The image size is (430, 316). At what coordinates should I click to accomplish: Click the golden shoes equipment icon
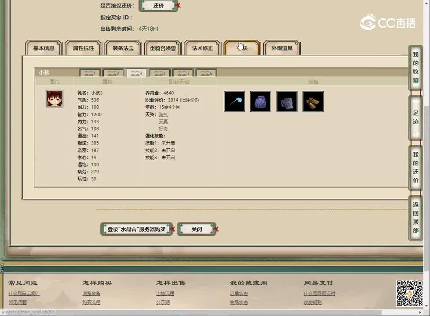click(x=313, y=101)
